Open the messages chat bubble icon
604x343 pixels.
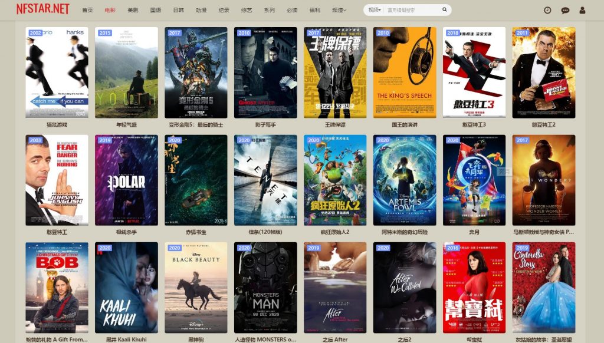pos(565,11)
